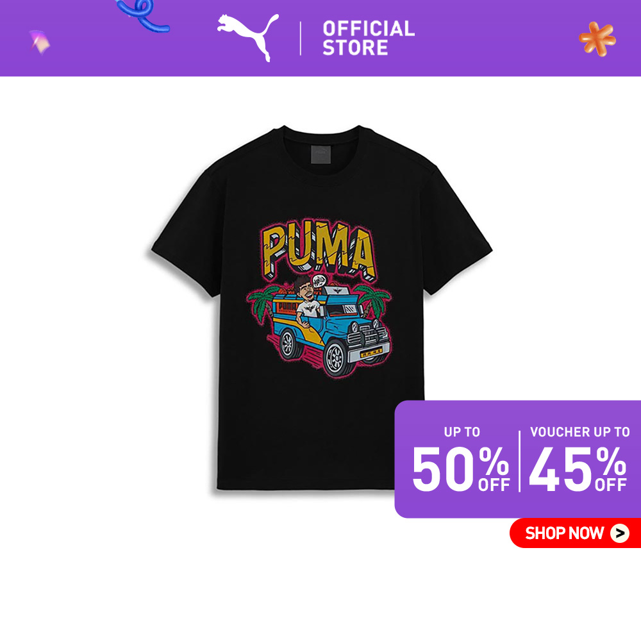
Task: Select the OFFICIAL STORE header text
Action: click(x=369, y=38)
